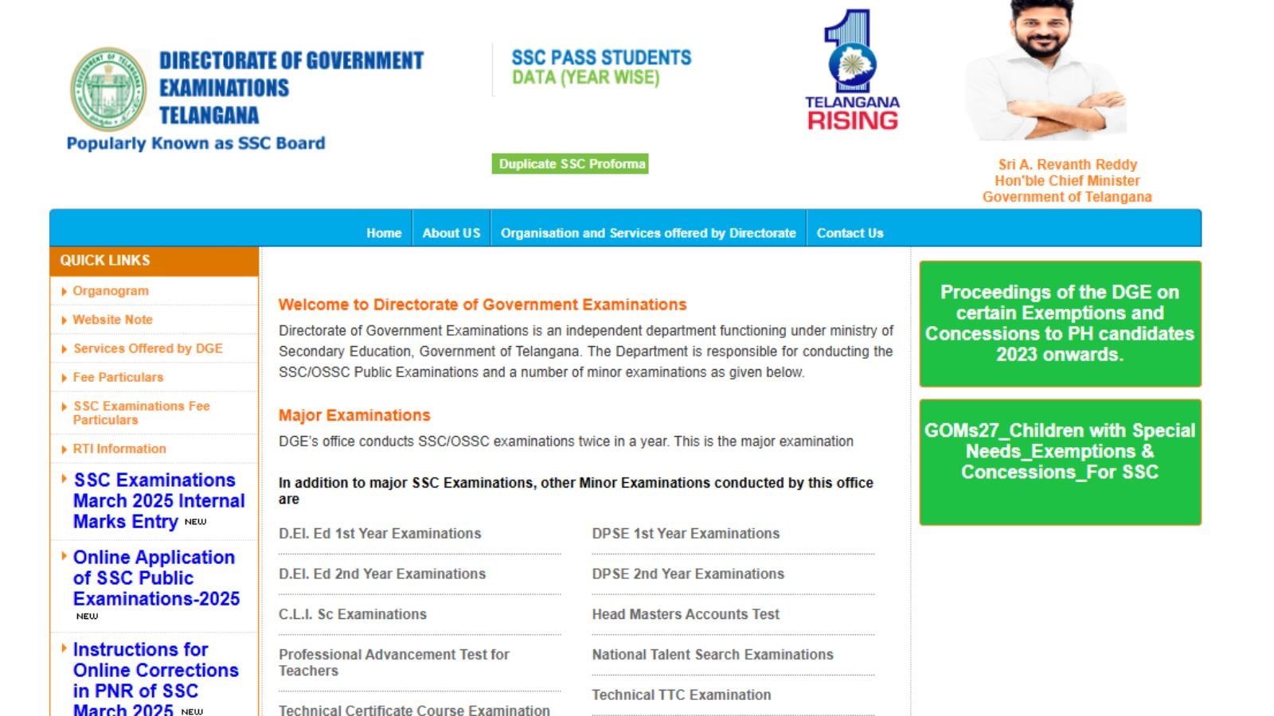Click the D.El.Ed 1st Year Examinations entry
The width and height of the screenshot is (1274, 716).
[x=380, y=534]
